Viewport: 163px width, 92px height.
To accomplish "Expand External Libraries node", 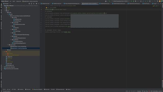I will click(3, 67).
